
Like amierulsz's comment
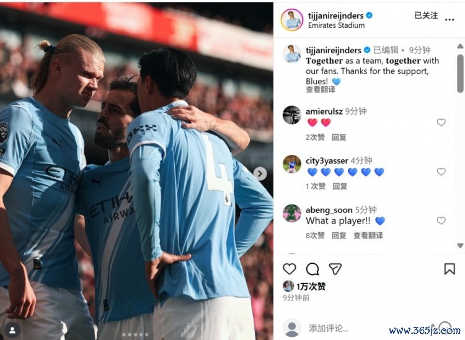click(x=441, y=123)
